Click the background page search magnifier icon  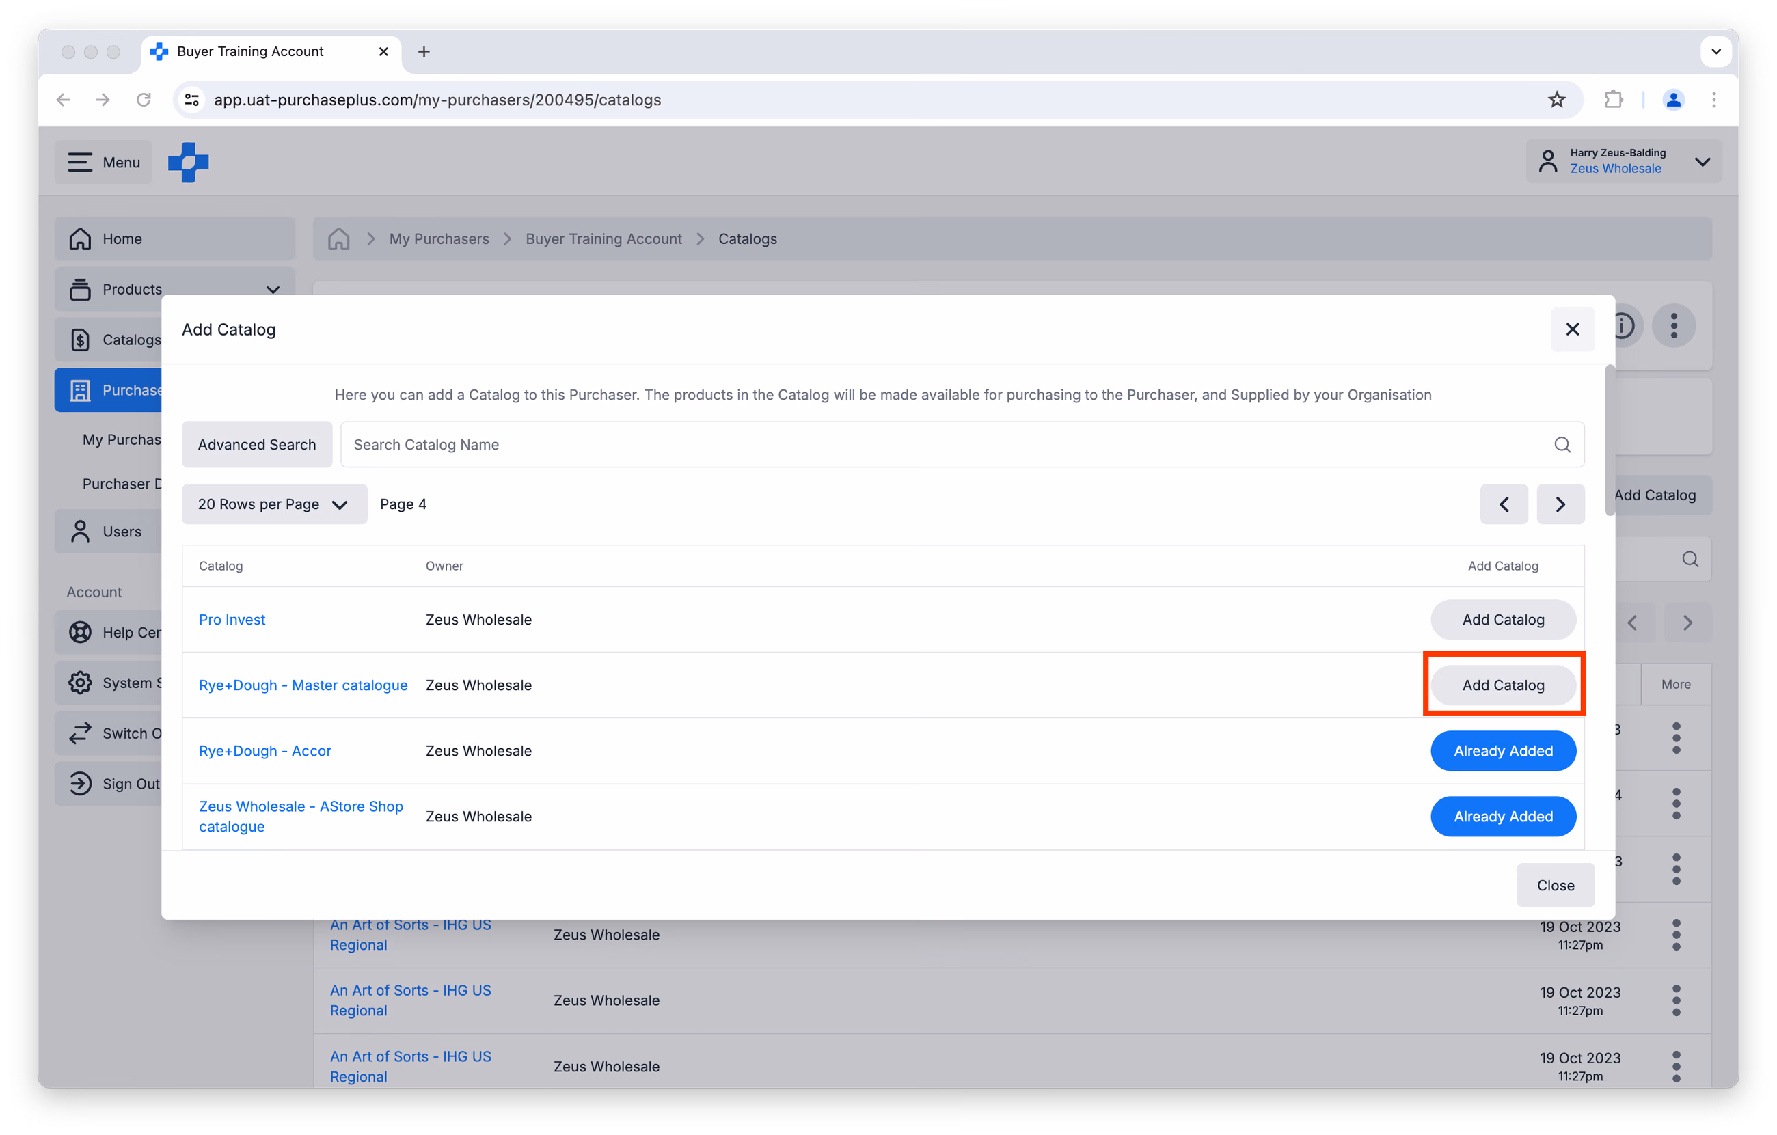(x=1690, y=559)
